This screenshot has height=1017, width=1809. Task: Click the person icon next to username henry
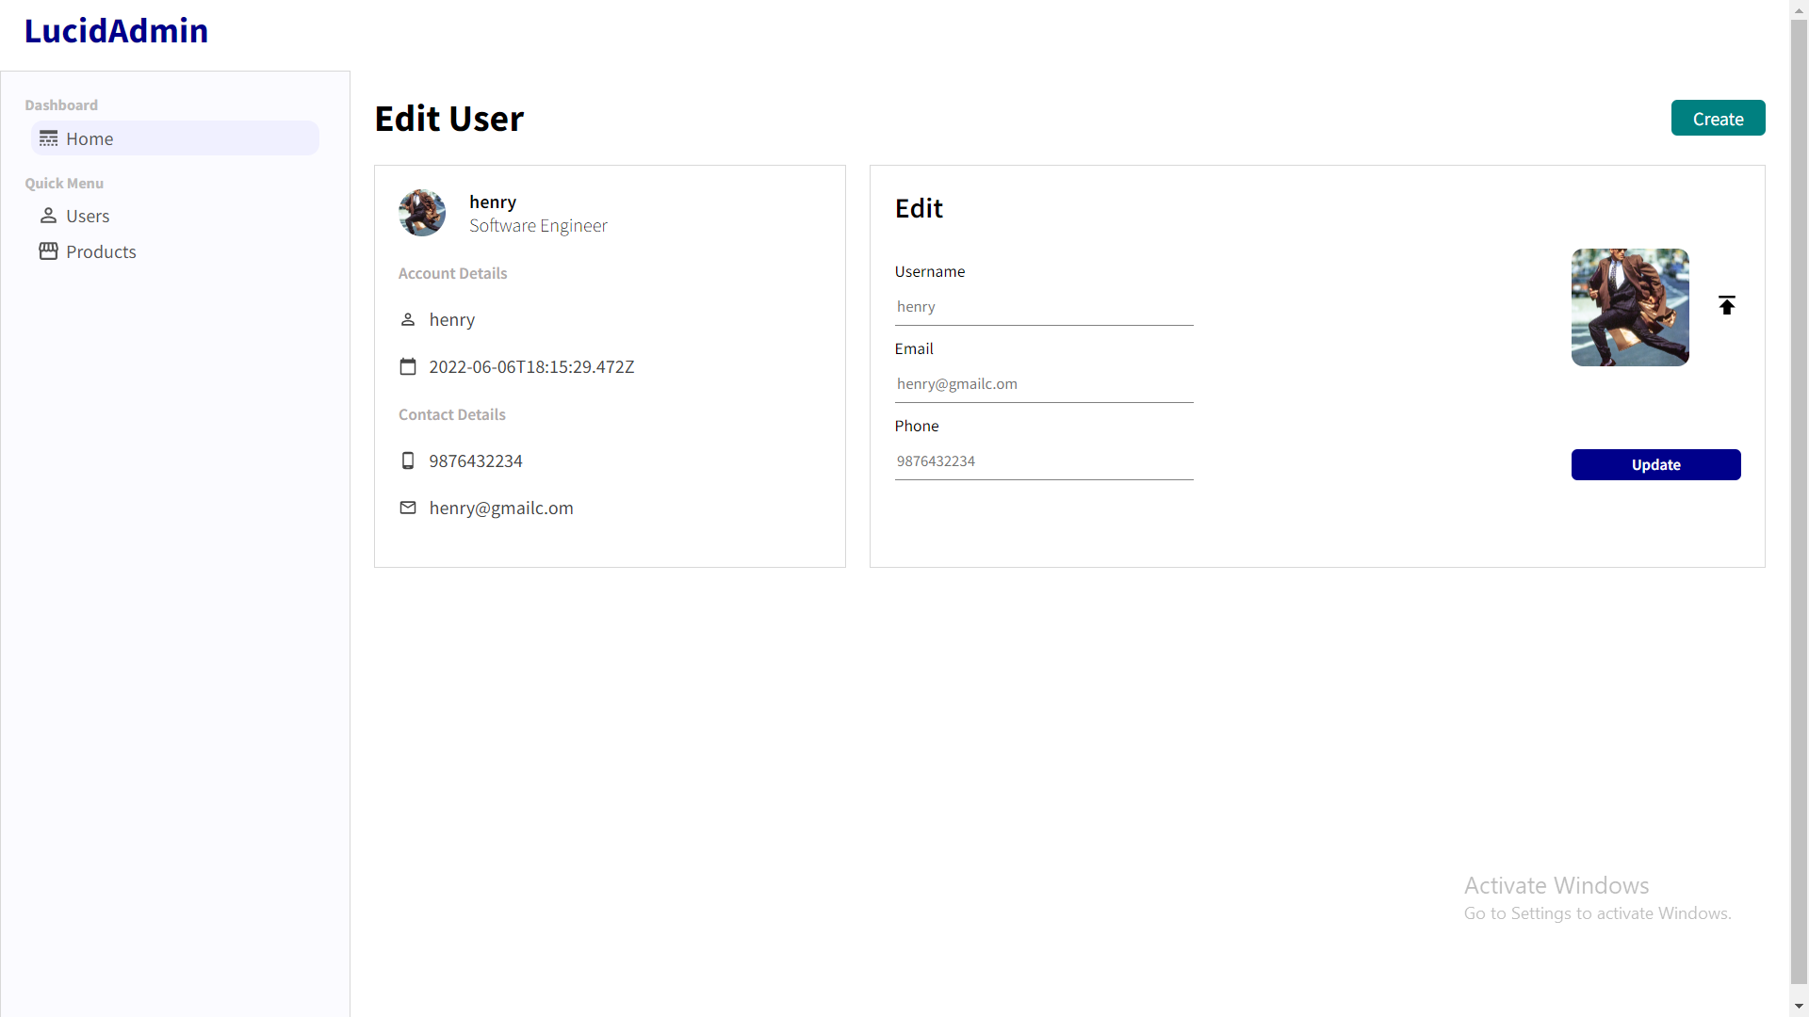[407, 319]
